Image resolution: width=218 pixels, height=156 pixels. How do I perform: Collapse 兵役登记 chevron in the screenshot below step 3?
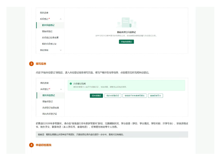(x=61, y=89)
